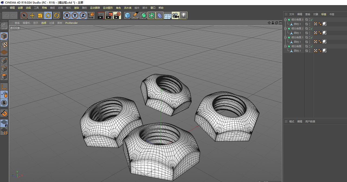Open the 选项 viewport menu
The width and height of the screenshot is (347, 182).
44,23
